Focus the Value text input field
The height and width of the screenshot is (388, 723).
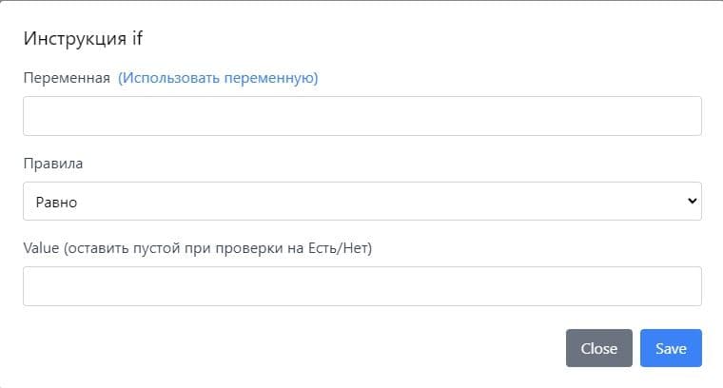[x=361, y=286]
